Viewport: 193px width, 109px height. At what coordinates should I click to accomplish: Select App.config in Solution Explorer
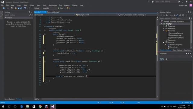tap(172, 40)
